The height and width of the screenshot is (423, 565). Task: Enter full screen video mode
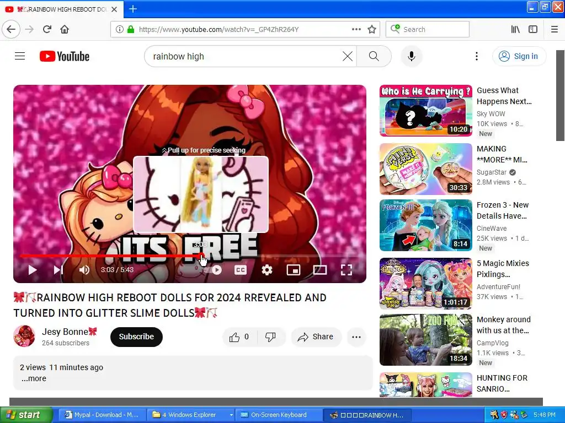[x=347, y=270]
